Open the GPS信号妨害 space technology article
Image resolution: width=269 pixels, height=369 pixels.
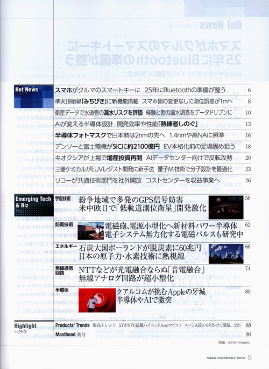[143, 204]
